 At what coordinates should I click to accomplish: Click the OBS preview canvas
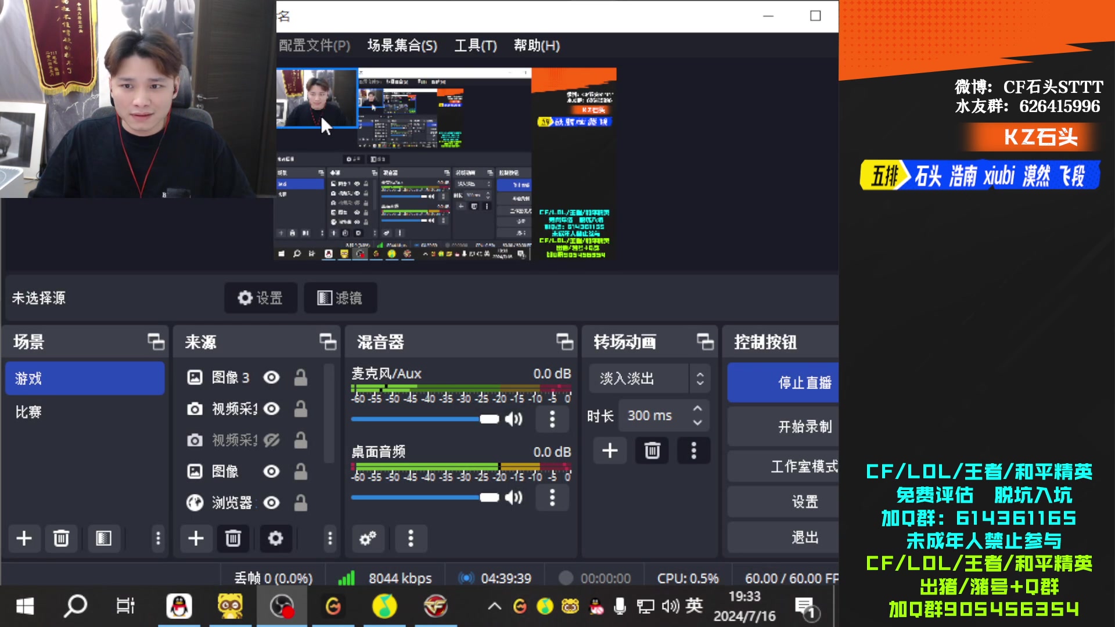point(446,164)
